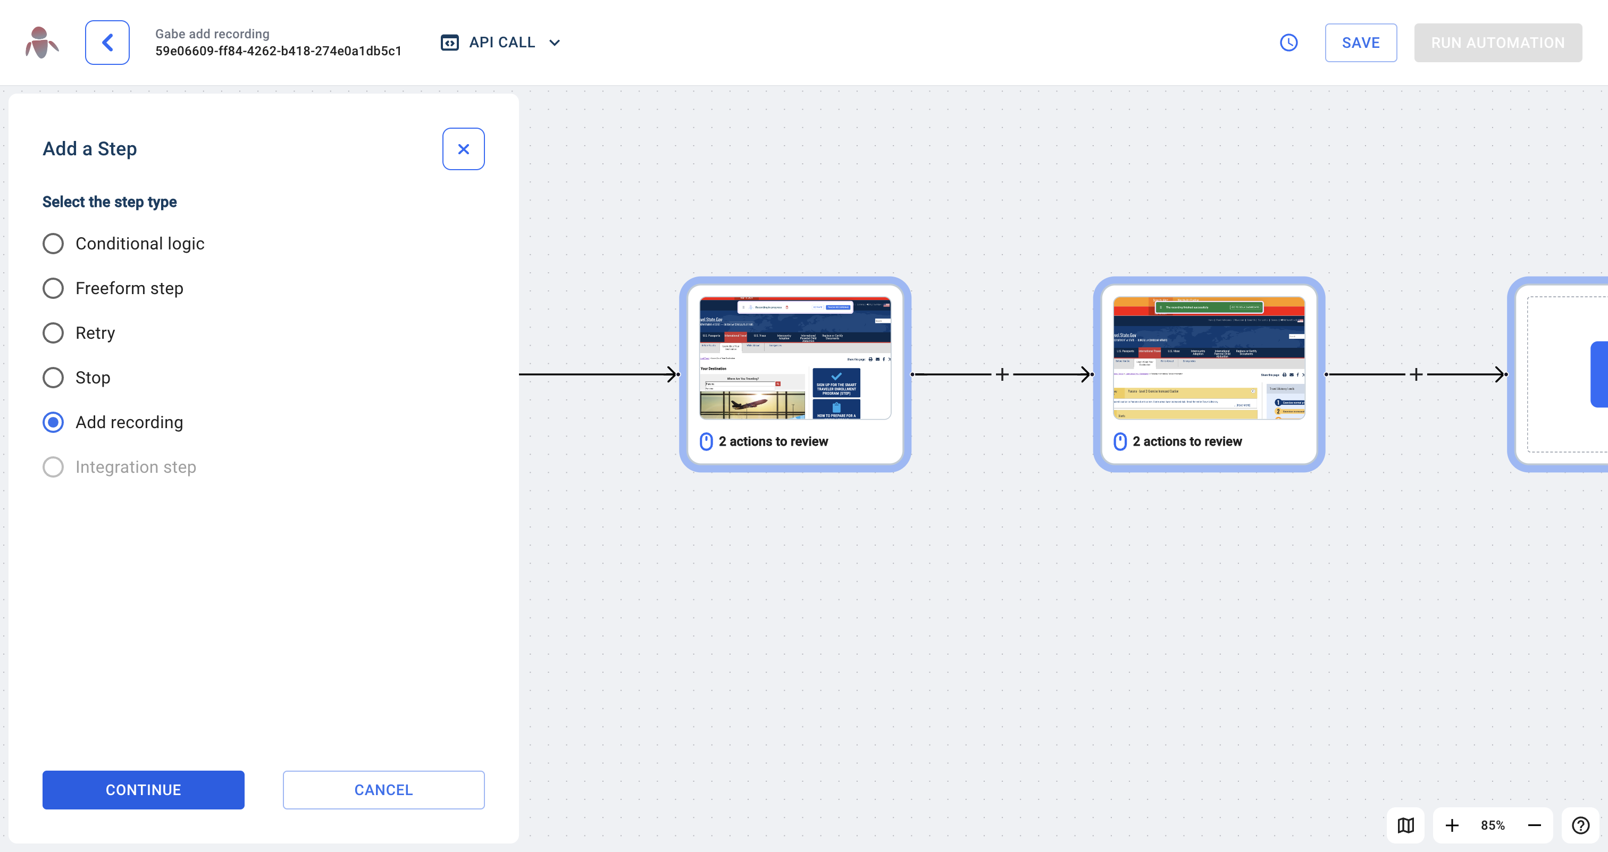Open the help question mark icon
The height and width of the screenshot is (852, 1608).
1580,825
